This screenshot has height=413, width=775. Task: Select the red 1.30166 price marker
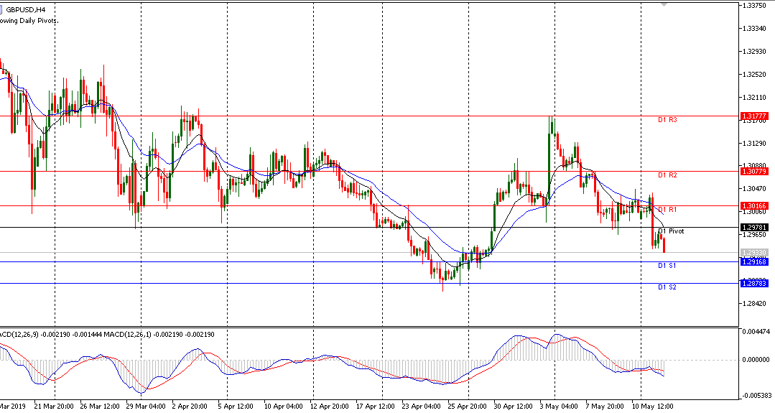(x=753, y=206)
